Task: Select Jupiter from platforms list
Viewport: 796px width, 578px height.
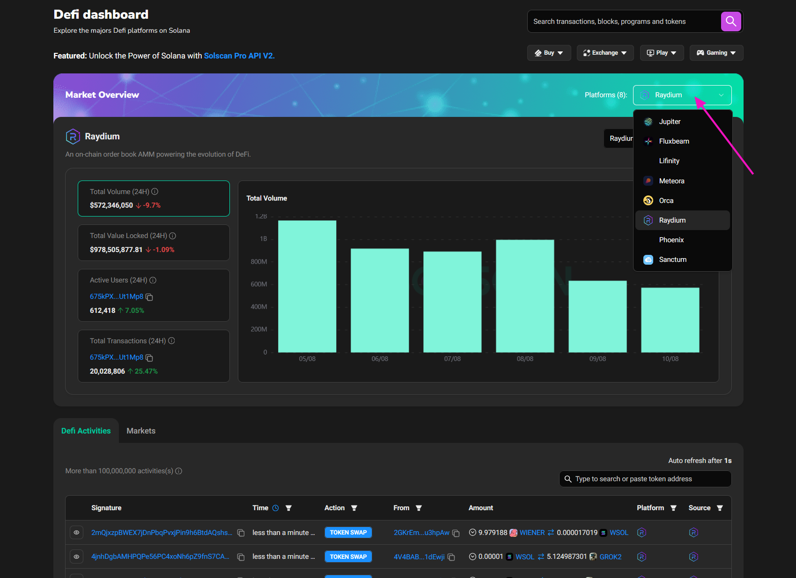Action: [x=683, y=122]
